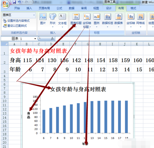Click the Office button logo
Image resolution: width=154 pixels, height=148 pixels.
click(5, 4)
